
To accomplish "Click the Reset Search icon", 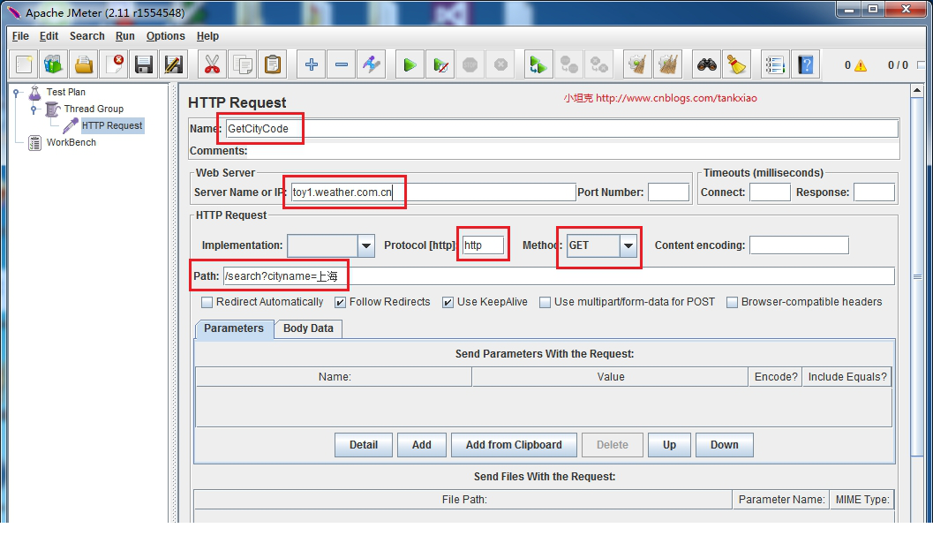I will (x=737, y=64).
